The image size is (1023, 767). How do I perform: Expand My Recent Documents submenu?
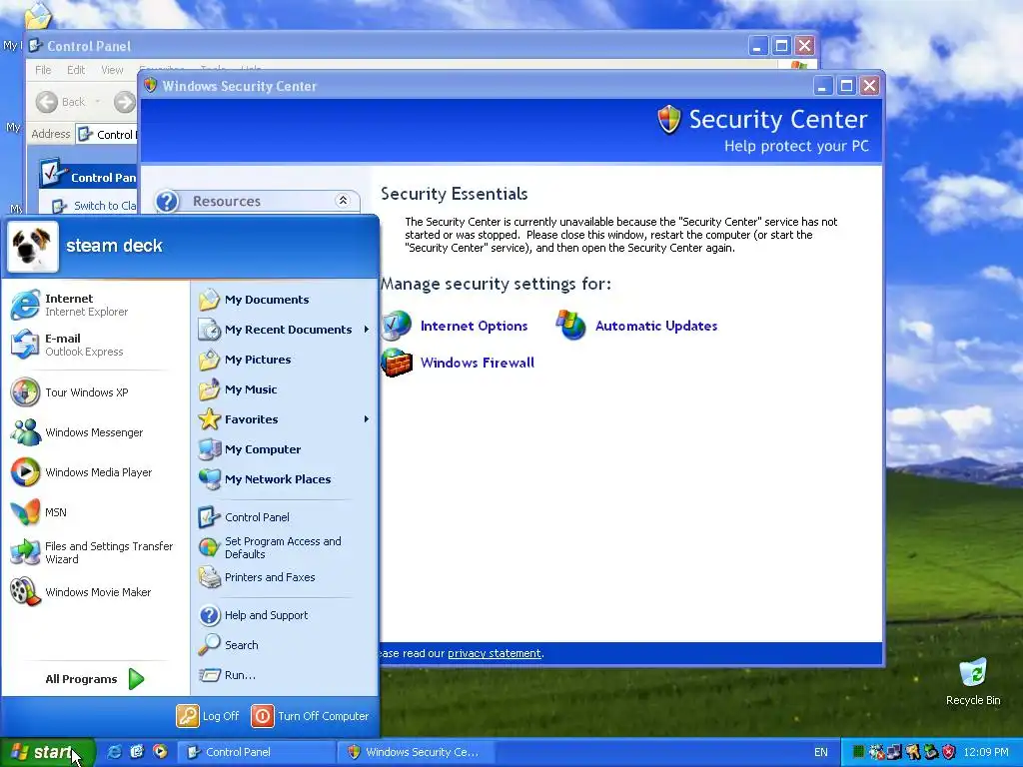pos(285,330)
